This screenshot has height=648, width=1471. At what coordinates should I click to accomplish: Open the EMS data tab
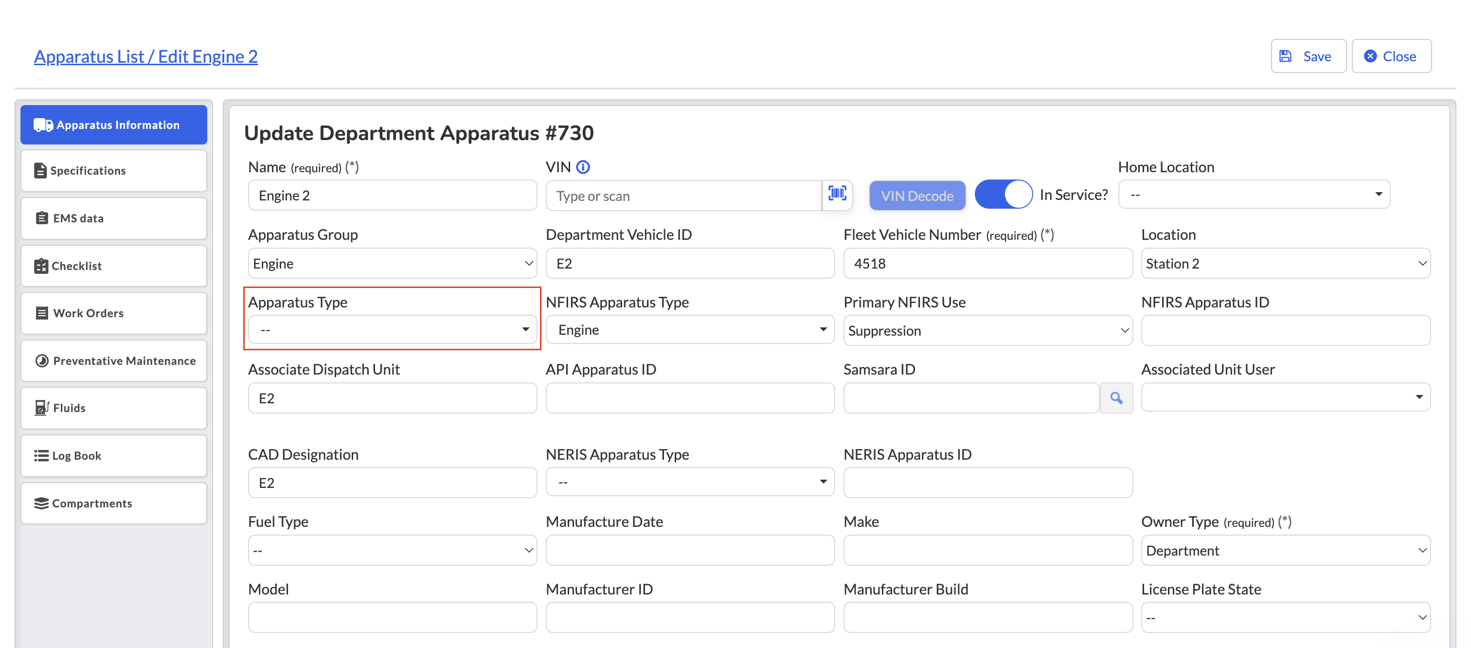click(x=114, y=218)
